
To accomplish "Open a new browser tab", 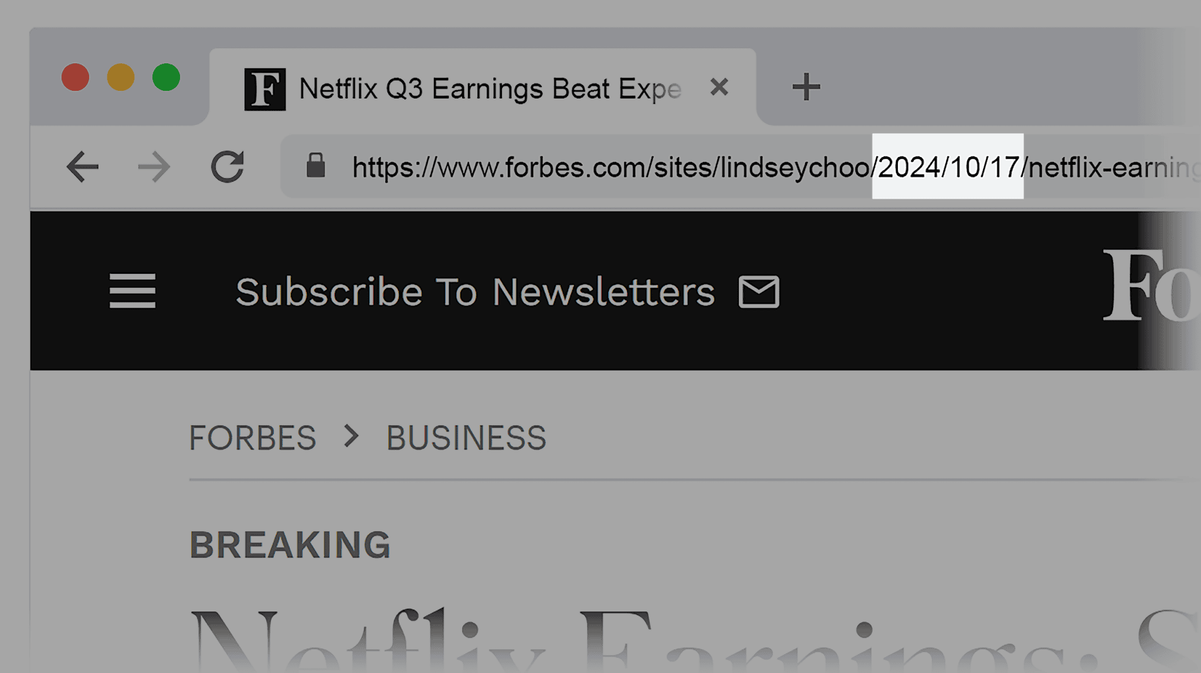I will coord(806,87).
